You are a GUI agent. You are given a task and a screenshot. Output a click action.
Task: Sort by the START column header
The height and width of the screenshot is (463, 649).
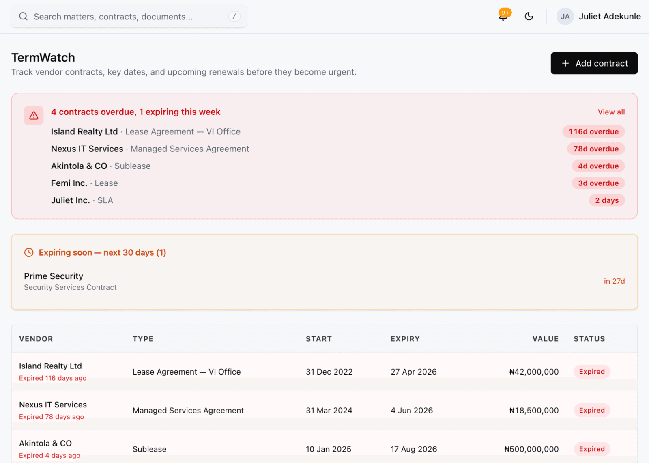tap(319, 339)
